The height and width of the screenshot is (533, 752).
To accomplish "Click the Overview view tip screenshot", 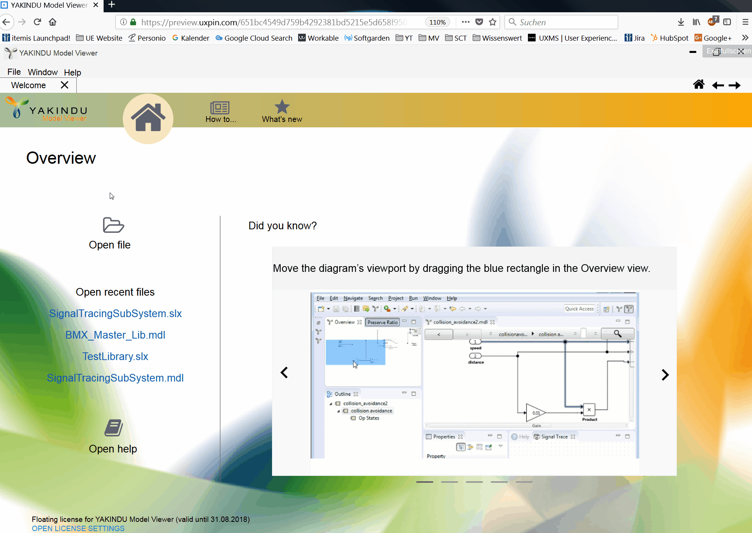I will 475,375.
